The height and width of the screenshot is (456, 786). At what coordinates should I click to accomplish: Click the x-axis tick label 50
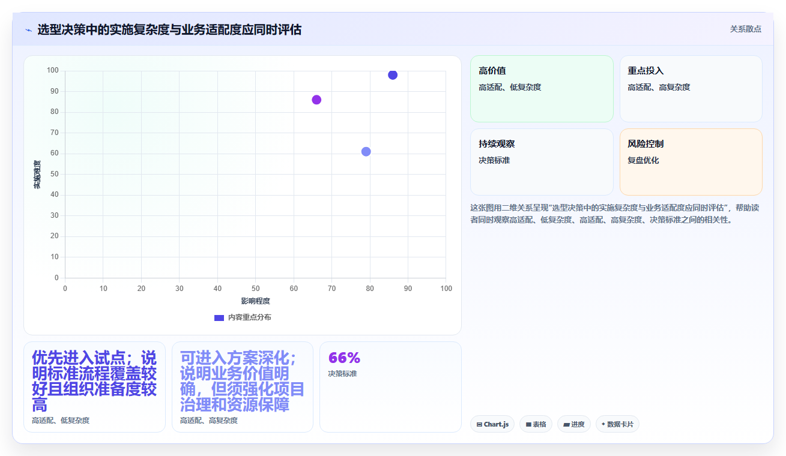pos(255,289)
